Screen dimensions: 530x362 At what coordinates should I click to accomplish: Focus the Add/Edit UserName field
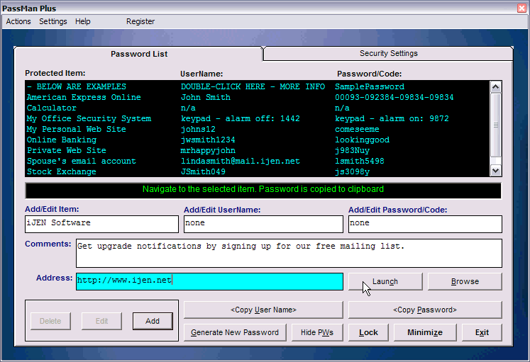pos(263,224)
